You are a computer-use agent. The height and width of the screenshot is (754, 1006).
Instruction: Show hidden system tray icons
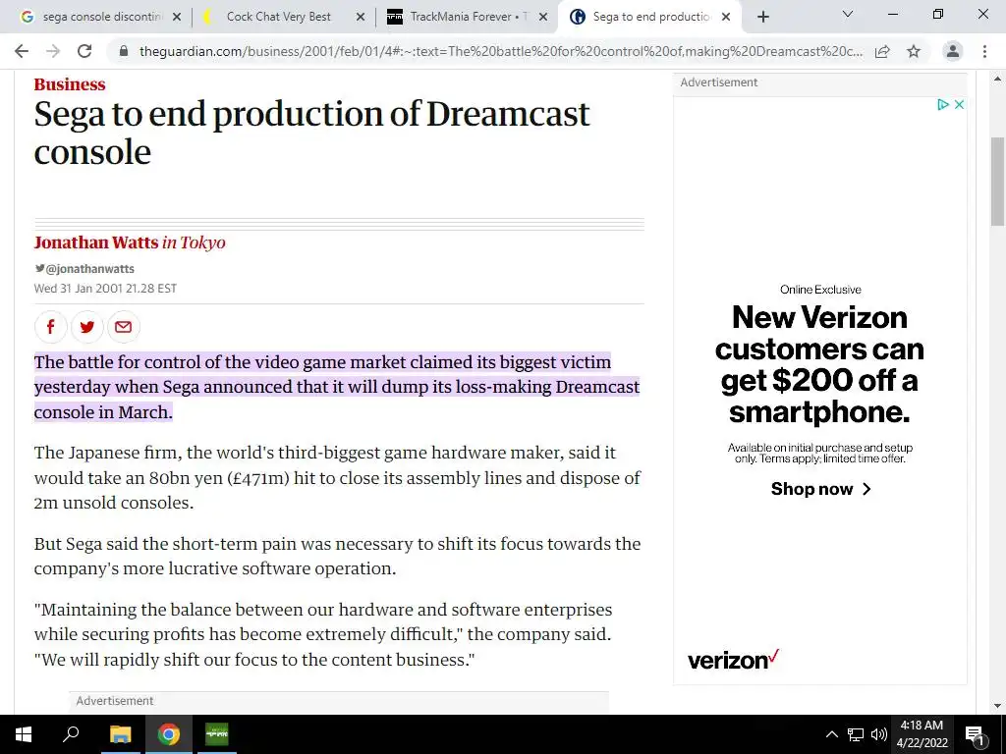coord(831,734)
